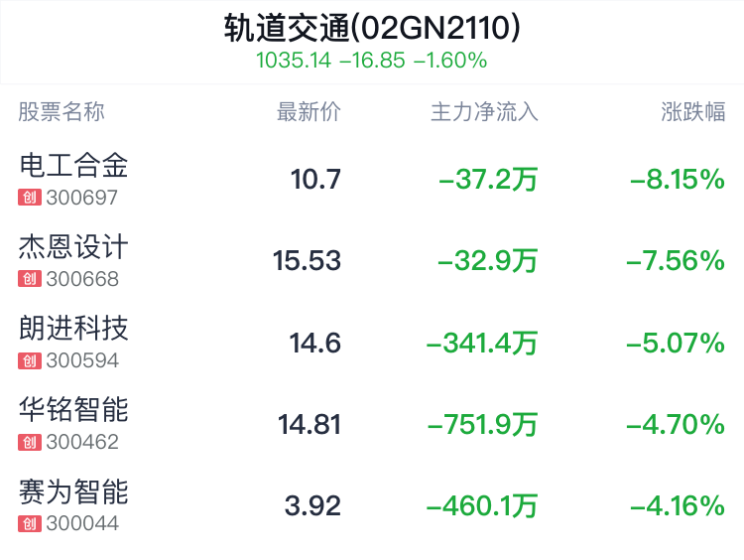Click the 创 badge beside 300668
Image resolution: width=744 pixels, height=560 pixels.
coord(30,279)
